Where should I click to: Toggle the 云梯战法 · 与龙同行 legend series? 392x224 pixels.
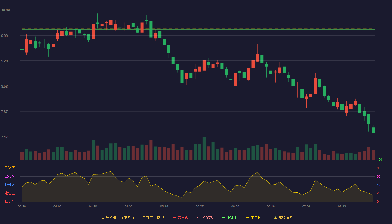132,217
